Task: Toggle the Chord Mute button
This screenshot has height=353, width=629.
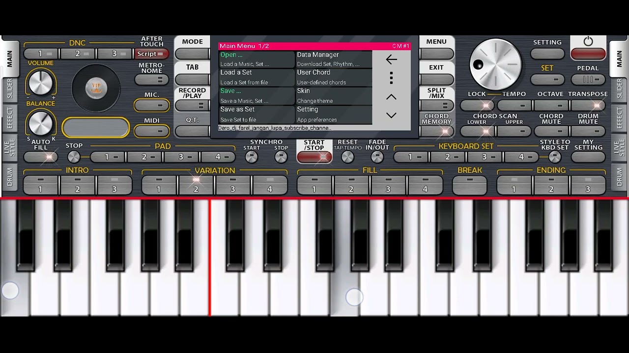Action: 551,131
